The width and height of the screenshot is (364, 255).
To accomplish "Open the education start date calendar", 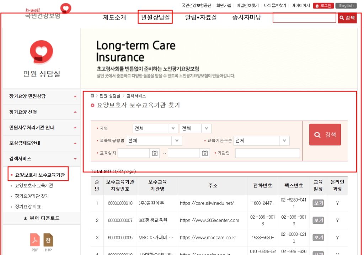I will pos(155,153).
